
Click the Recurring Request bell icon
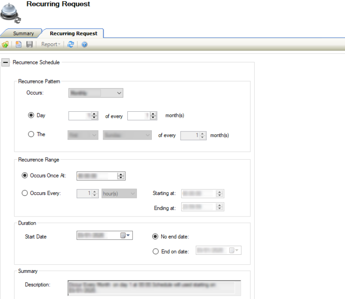10,12
